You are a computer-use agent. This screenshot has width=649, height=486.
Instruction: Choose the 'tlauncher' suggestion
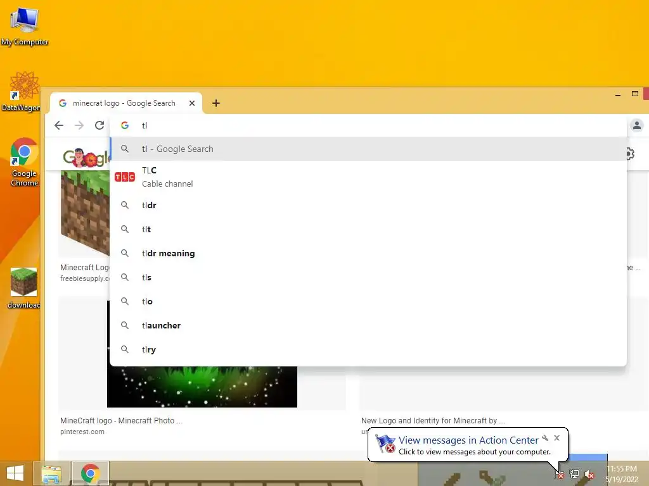(x=368, y=325)
